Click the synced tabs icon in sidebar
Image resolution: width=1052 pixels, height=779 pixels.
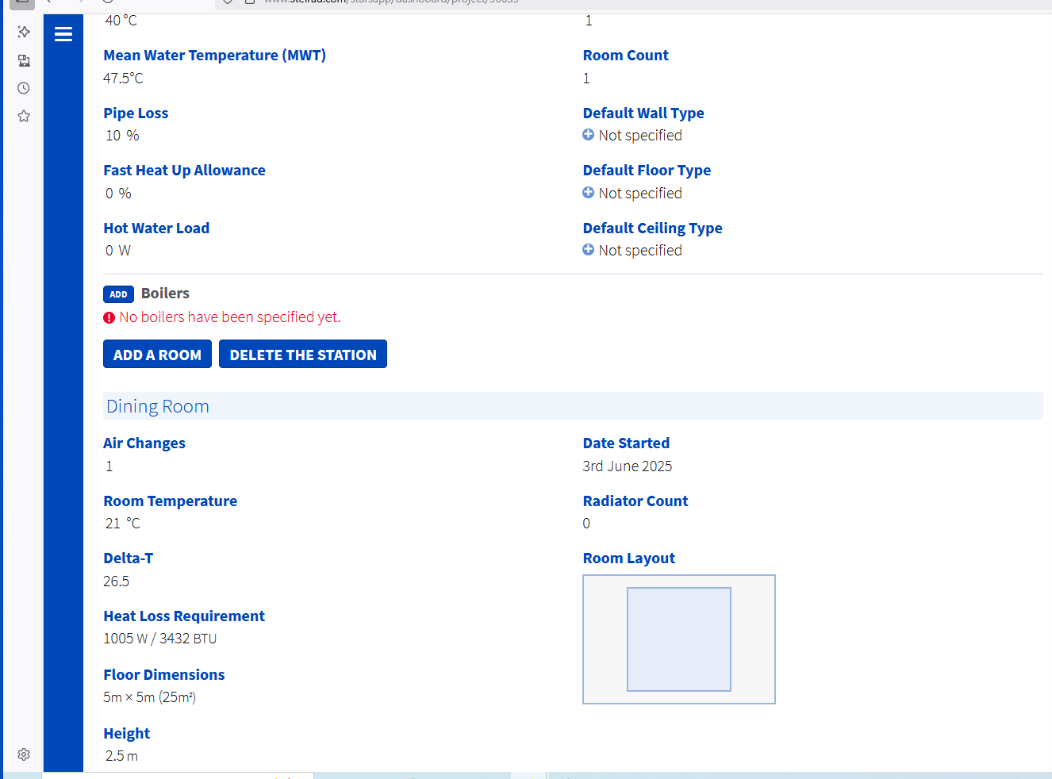coord(24,60)
